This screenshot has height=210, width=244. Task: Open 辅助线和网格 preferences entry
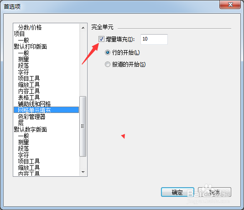pos(34,104)
